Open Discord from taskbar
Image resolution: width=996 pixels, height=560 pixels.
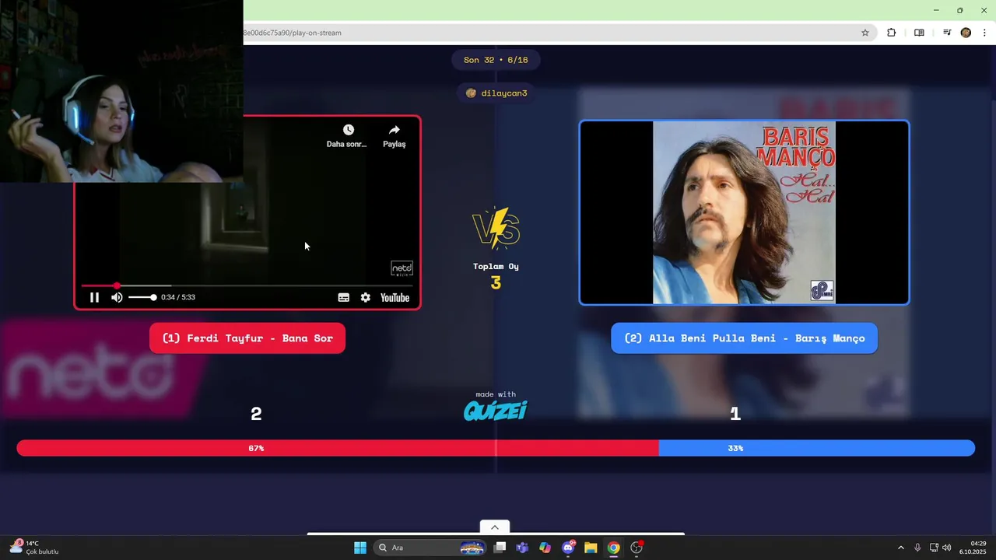coord(568,548)
